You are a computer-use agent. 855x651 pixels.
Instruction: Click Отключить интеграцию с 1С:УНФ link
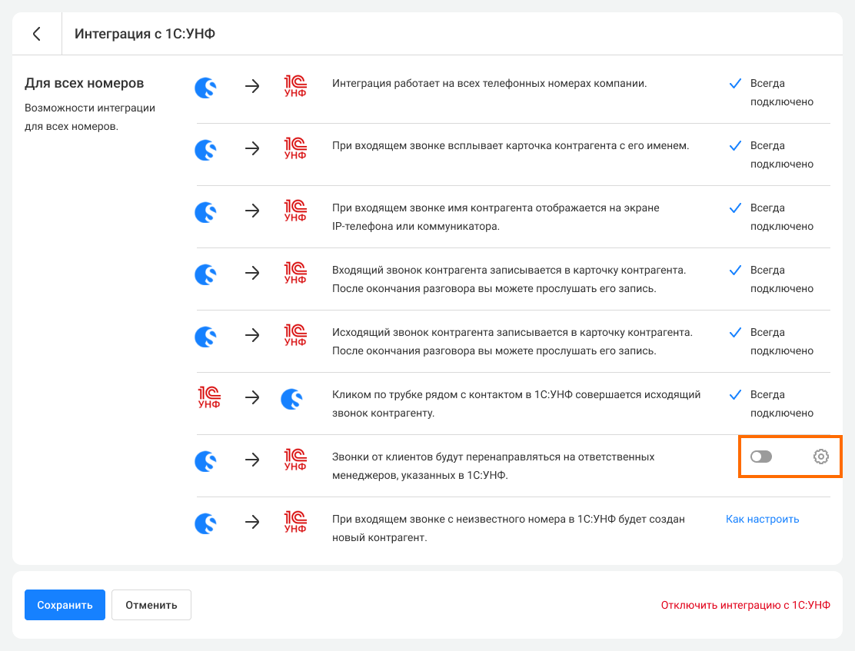[745, 605]
